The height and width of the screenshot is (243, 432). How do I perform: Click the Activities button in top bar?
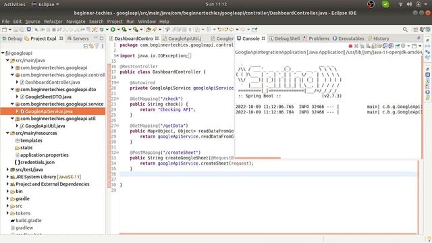point(14,4)
